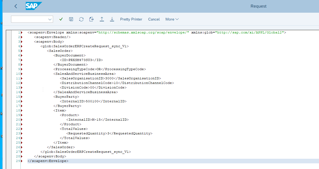Click the save floppy disk icon

(71, 19)
